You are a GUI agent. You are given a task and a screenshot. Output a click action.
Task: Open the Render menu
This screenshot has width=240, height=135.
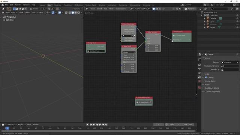tap(18, 5)
